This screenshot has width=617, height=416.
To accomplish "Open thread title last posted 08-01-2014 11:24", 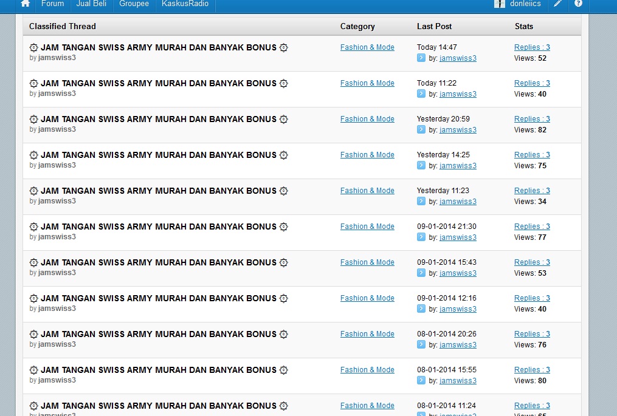I will [x=159, y=406].
